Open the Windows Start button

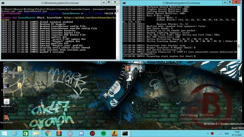pos(4,134)
